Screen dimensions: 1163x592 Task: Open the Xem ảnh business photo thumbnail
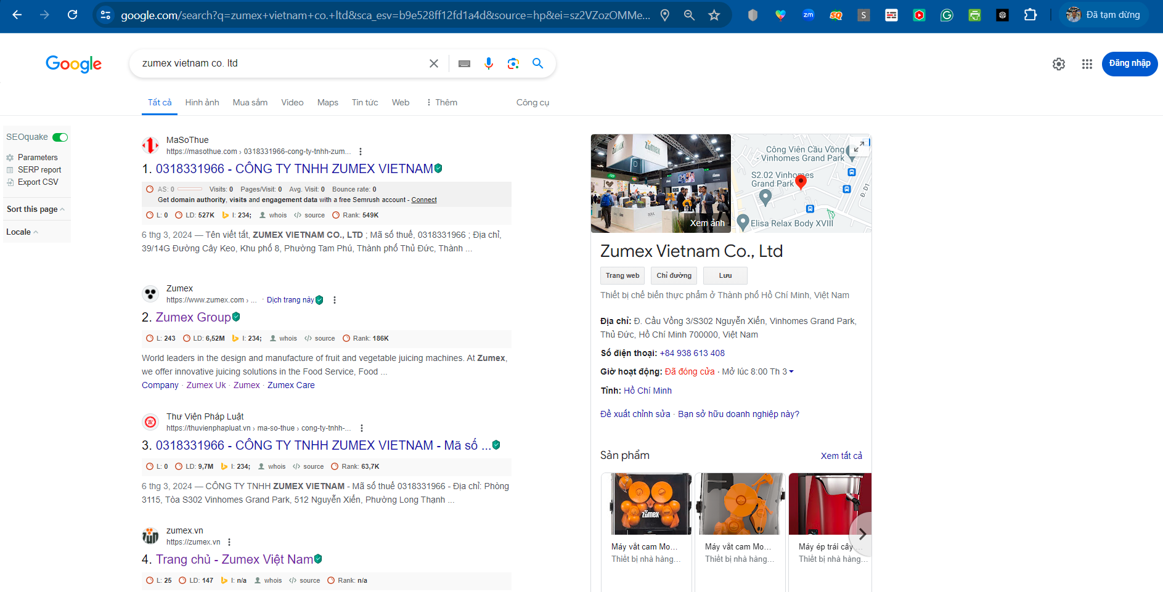[661, 184]
